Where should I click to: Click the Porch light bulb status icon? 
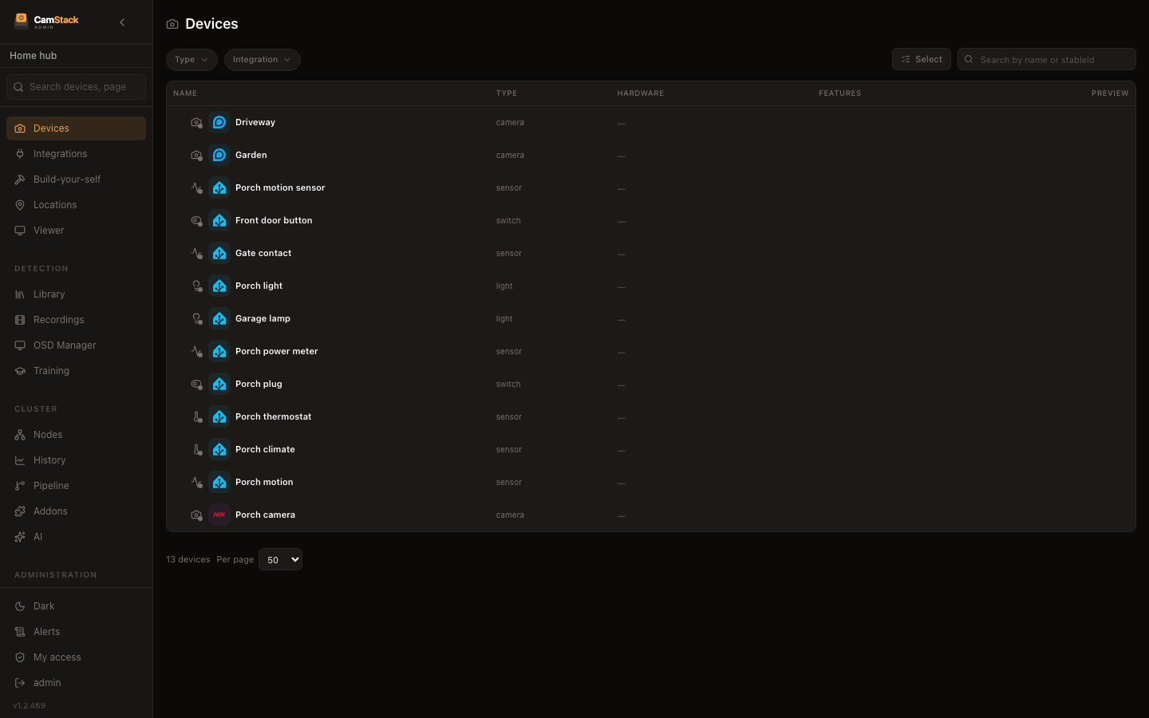point(196,286)
